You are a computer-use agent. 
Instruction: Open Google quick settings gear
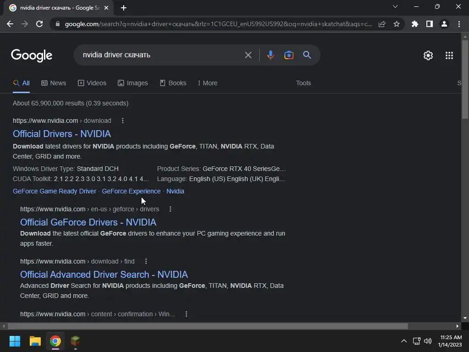(x=428, y=55)
